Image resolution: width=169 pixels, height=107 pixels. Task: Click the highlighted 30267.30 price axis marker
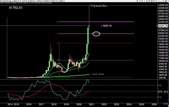pyautogui.click(x=163, y=26)
